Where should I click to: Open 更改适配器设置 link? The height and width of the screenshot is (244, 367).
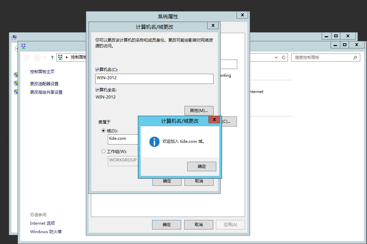[x=44, y=84]
